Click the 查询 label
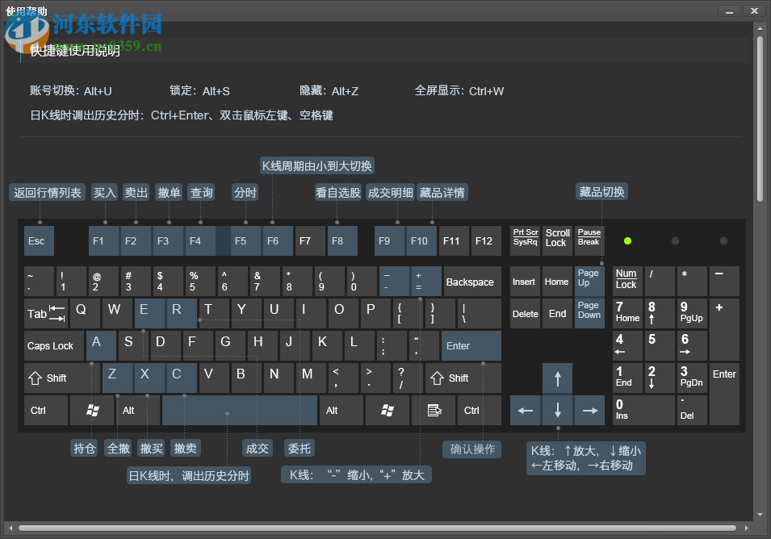This screenshot has height=539, width=771. 202,193
